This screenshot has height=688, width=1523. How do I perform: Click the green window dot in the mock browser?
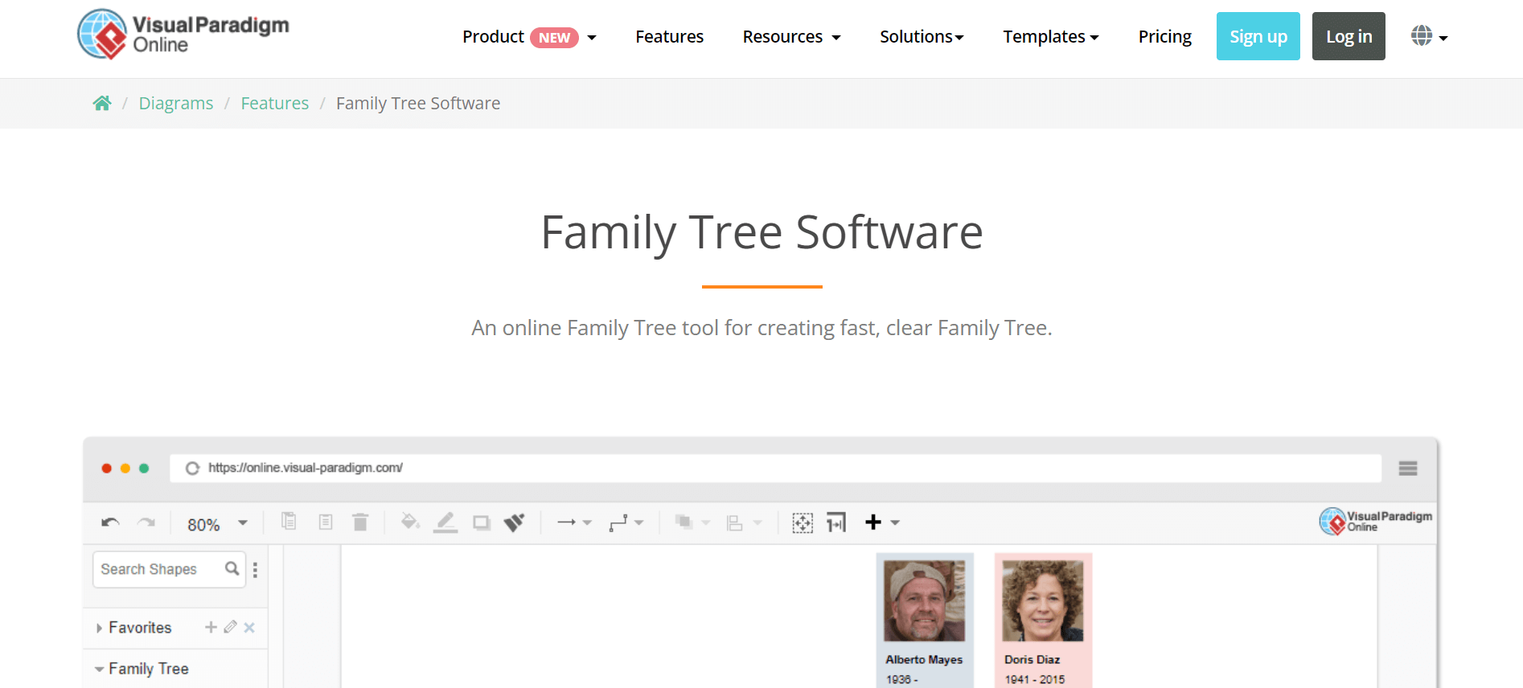coord(144,469)
